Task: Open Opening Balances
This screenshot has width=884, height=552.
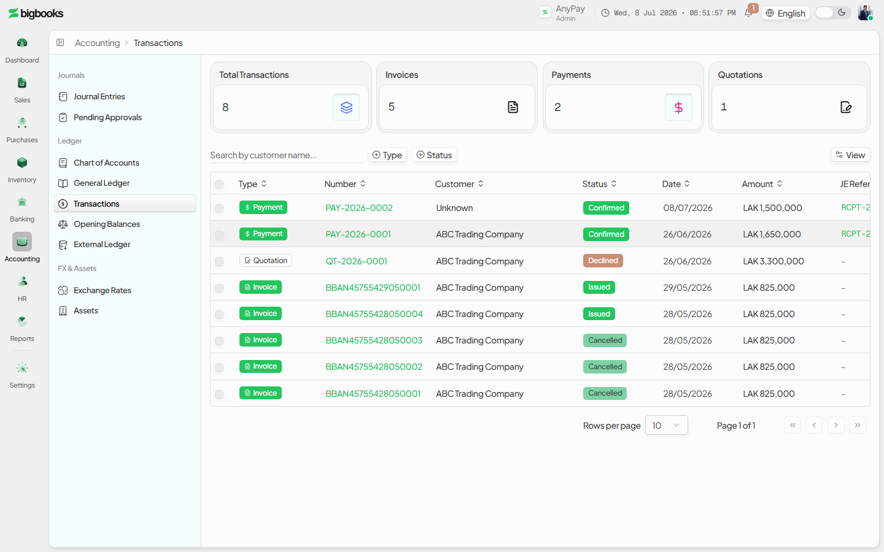Action: point(125,224)
